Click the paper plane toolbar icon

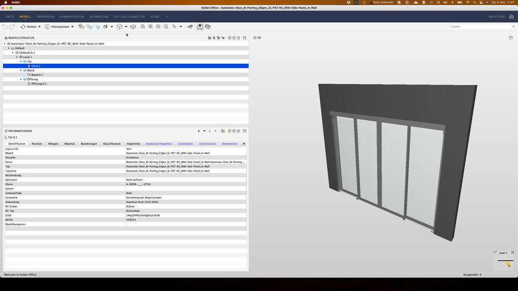(x=190, y=26)
